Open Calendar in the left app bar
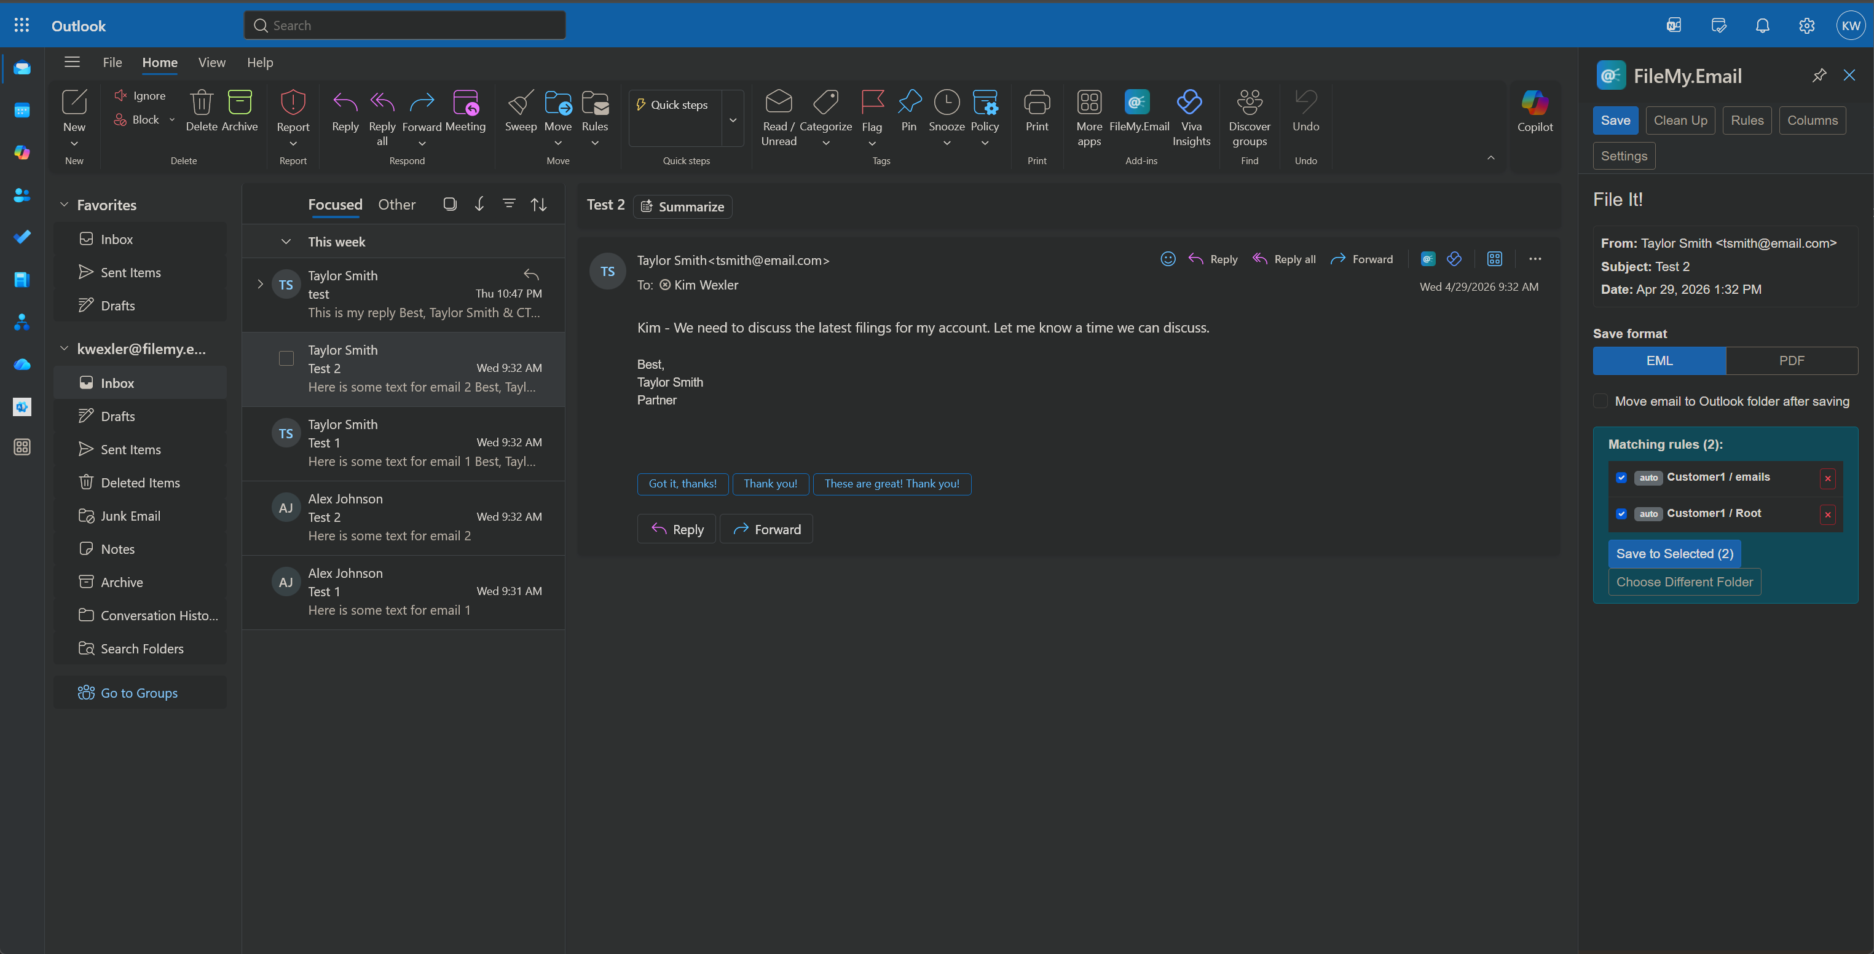 coord(22,111)
